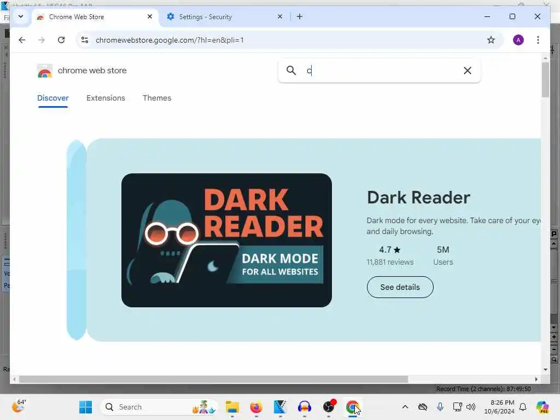Open VEGAS Pro from taskbar
The height and width of the screenshot is (420, 560).
(280, 407)
